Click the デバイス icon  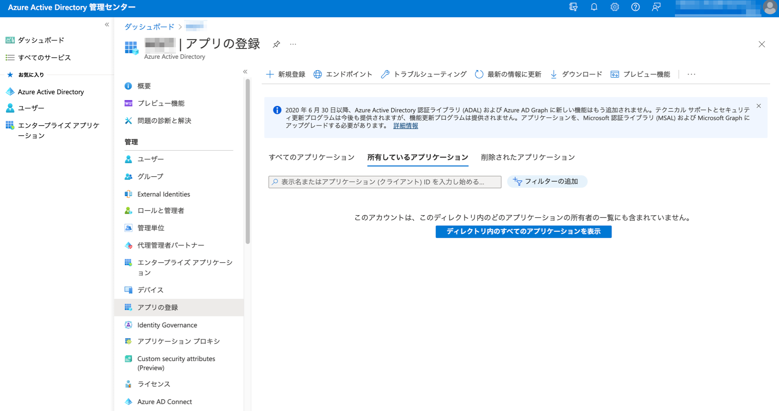tap(128, 290)
